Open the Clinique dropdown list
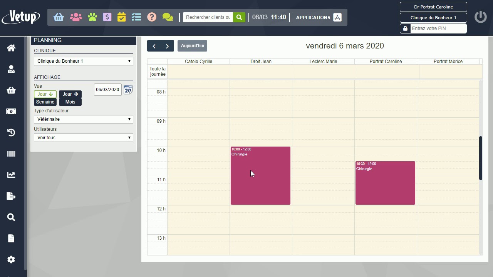 [83, 61]
